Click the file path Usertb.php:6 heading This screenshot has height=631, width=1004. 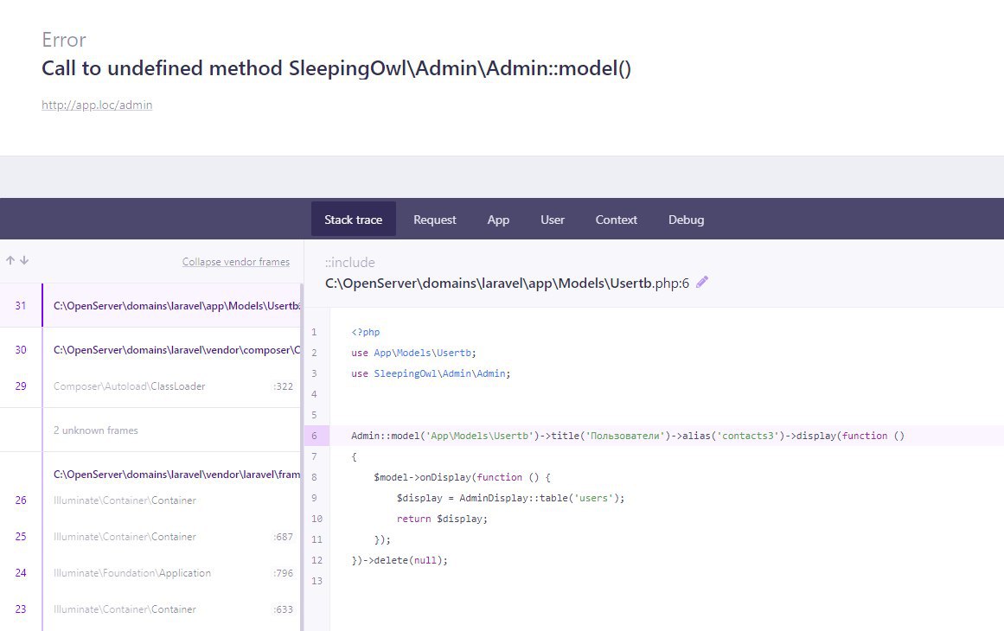[507, 283]
